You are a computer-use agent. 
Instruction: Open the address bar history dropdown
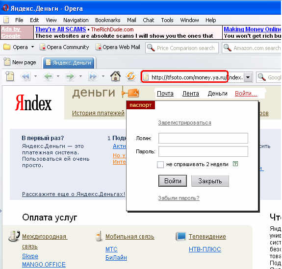[x=248, y=77]
